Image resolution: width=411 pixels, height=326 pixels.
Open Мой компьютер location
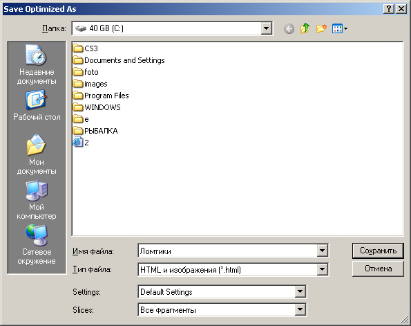37,200
